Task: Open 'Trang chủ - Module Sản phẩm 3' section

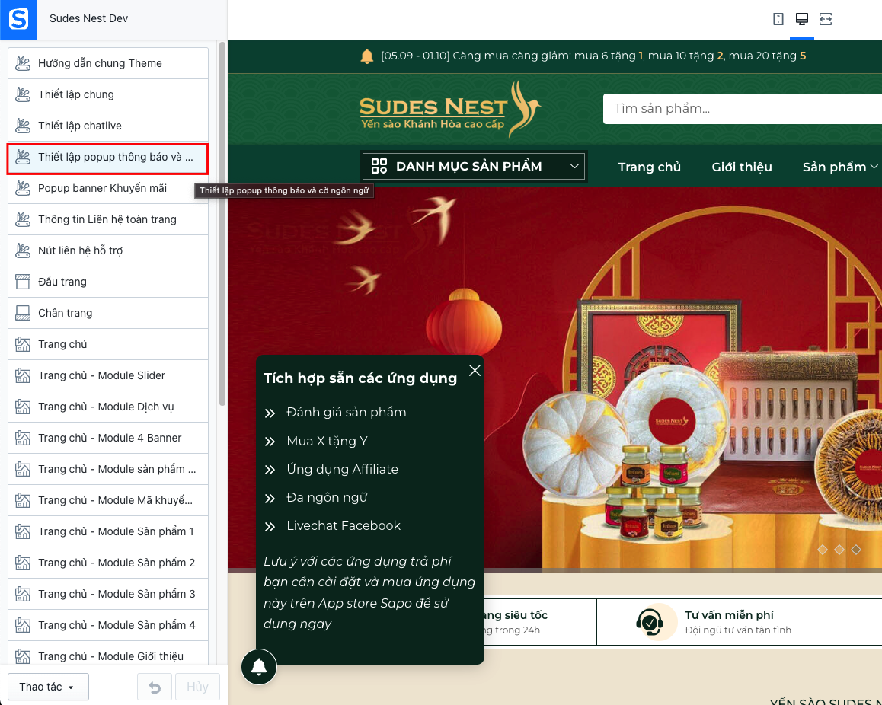Action: (x=108, y=594)
